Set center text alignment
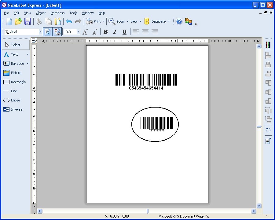 145,32
